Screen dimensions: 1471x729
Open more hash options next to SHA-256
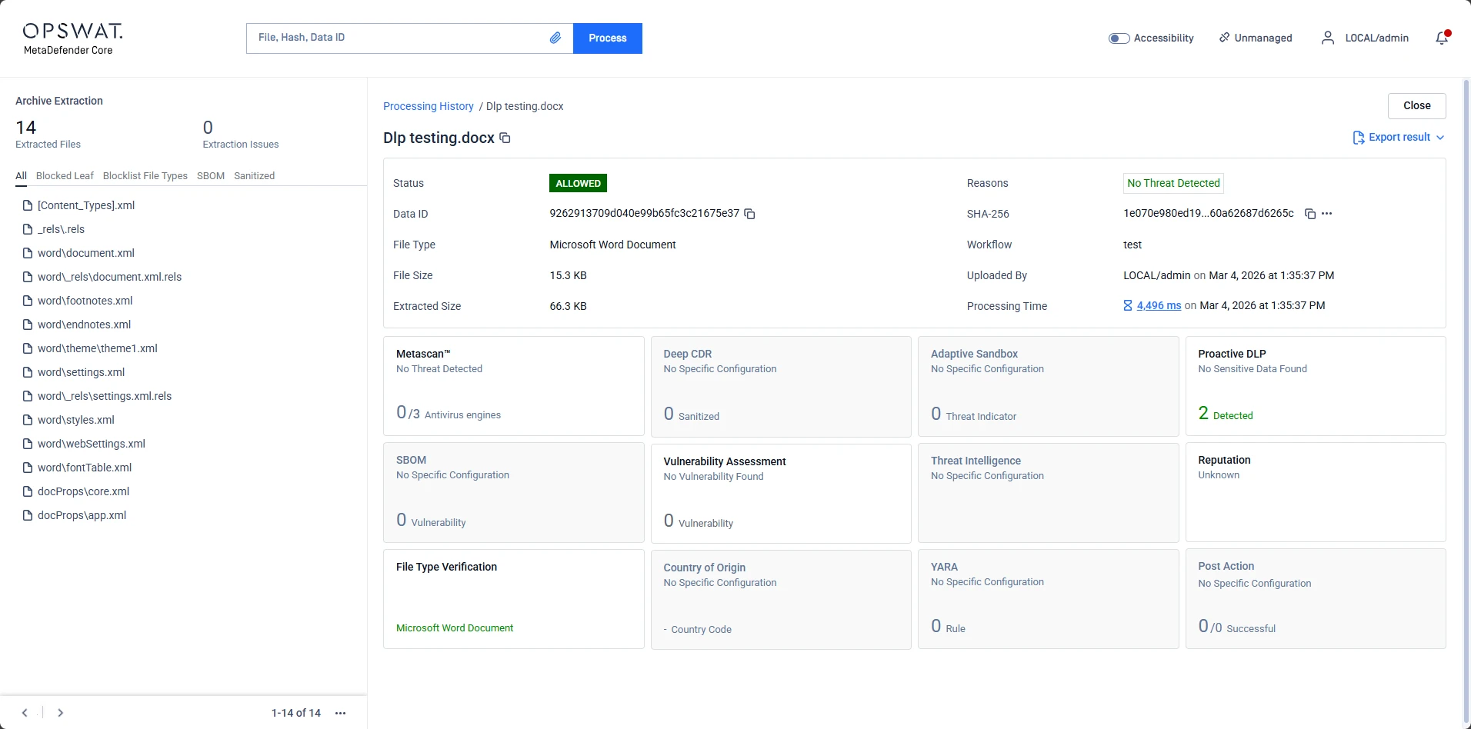click(x=1326, y=214)
